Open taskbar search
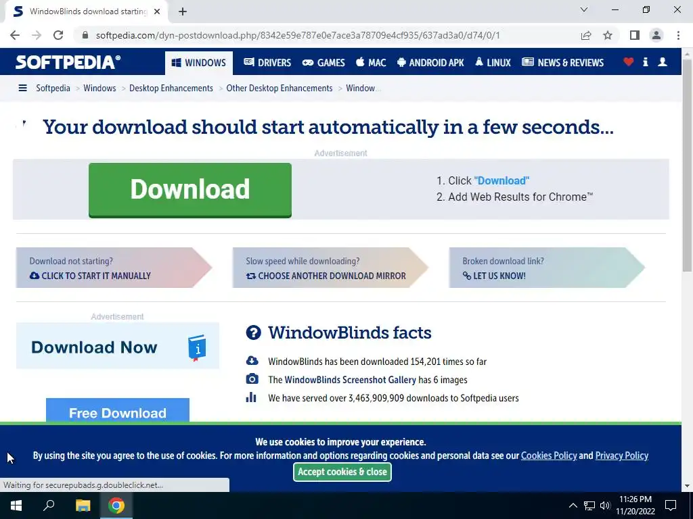 (x=49, y=505)
